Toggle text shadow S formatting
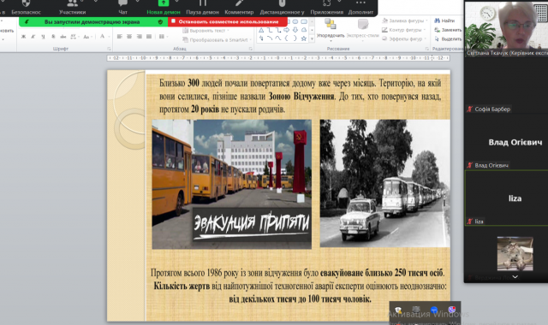Image resolution: width=548 pixels, height=325 pixels. [53, 36]
